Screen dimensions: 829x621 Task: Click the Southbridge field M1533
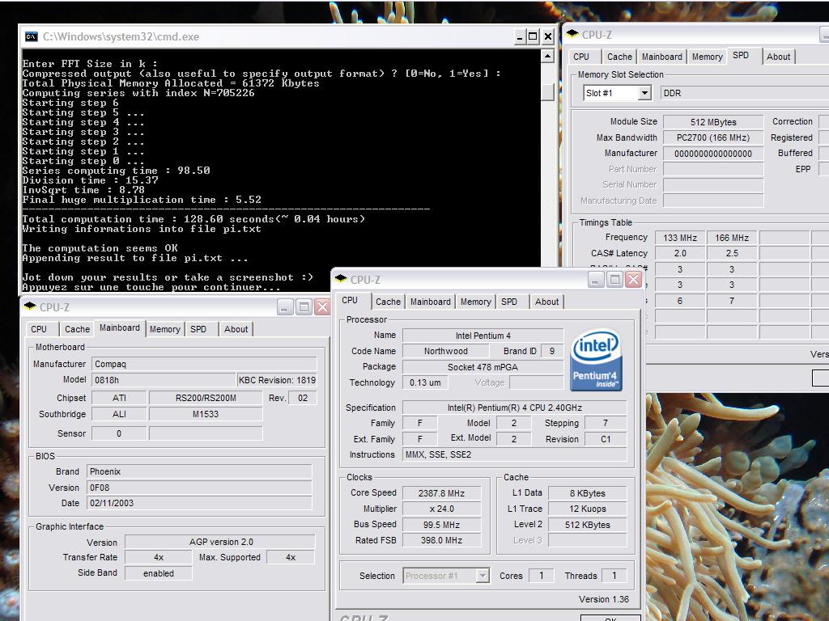[206, 415]
